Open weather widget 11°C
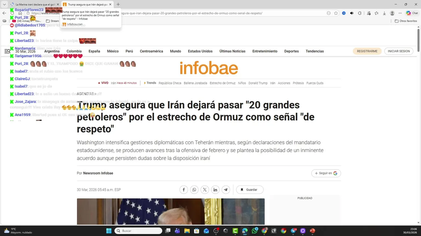421x236 pixels. tap(18, 231)
